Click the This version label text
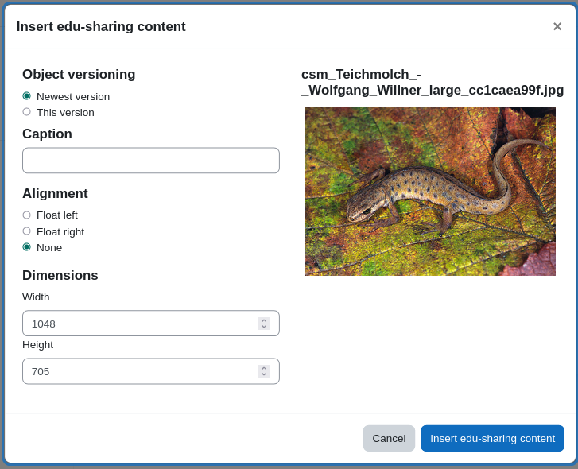 pyautogui.click(x=65, y=112)
